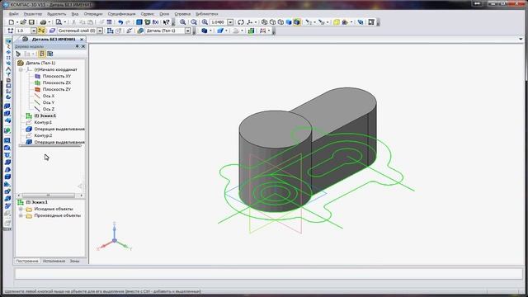Select Плоскость ZX in the model tree
528x297 pixels.
pos(57,82)
